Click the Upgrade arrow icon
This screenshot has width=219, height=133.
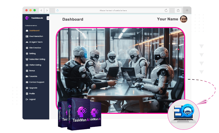[27, 88]
